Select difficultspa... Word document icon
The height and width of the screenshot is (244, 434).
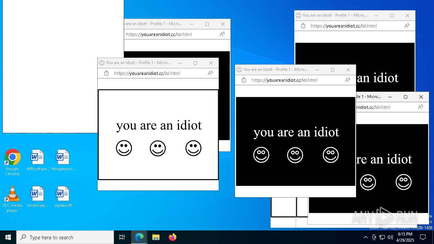[x=38, y=160]
